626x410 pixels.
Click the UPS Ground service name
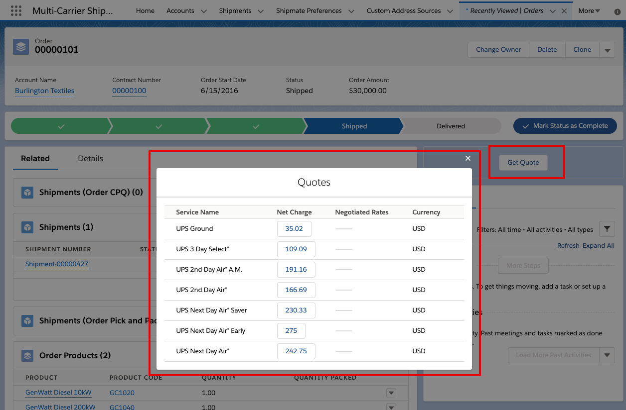194,229
